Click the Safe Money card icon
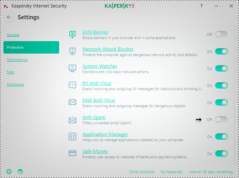The image size is (239, 178). pyautogui.click(x=72, y=153)
